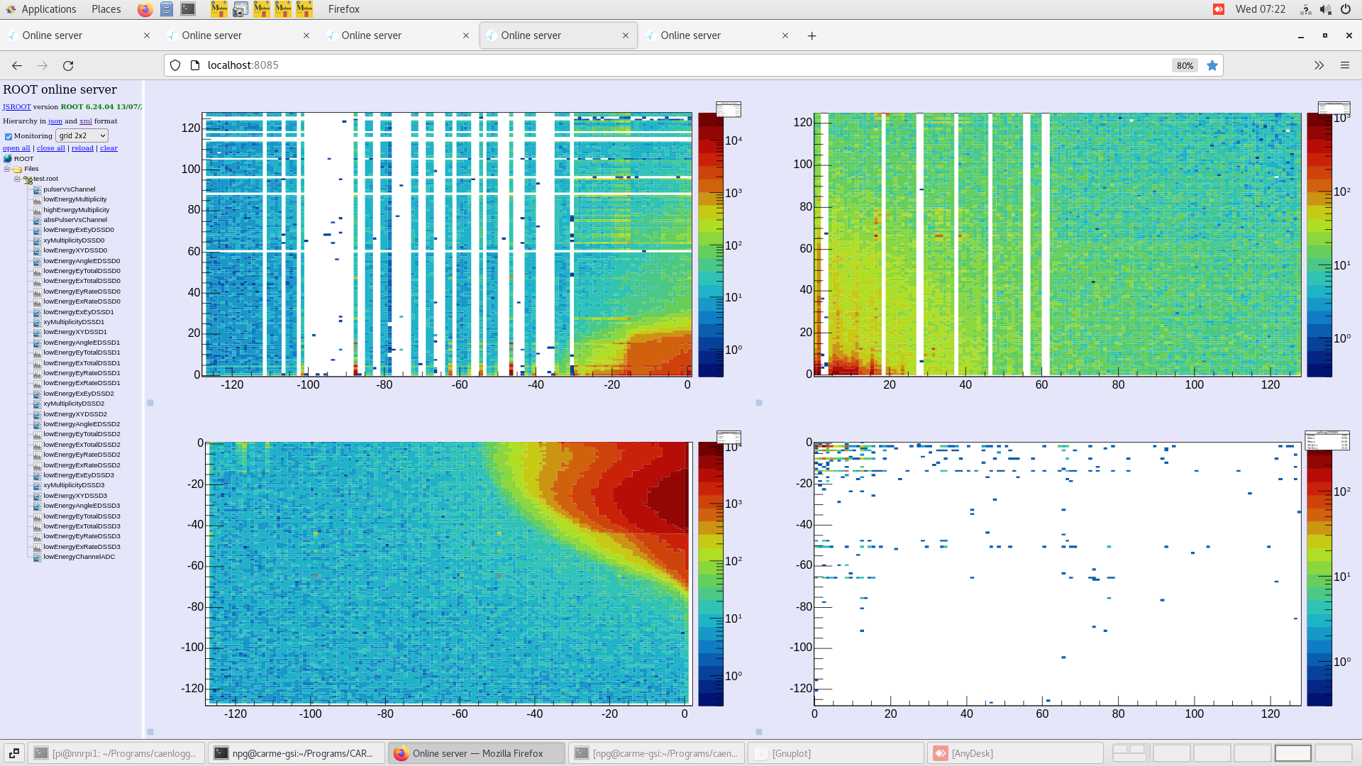Select the lowEnergyMultiplicity histogram icon

click(37, 199)
